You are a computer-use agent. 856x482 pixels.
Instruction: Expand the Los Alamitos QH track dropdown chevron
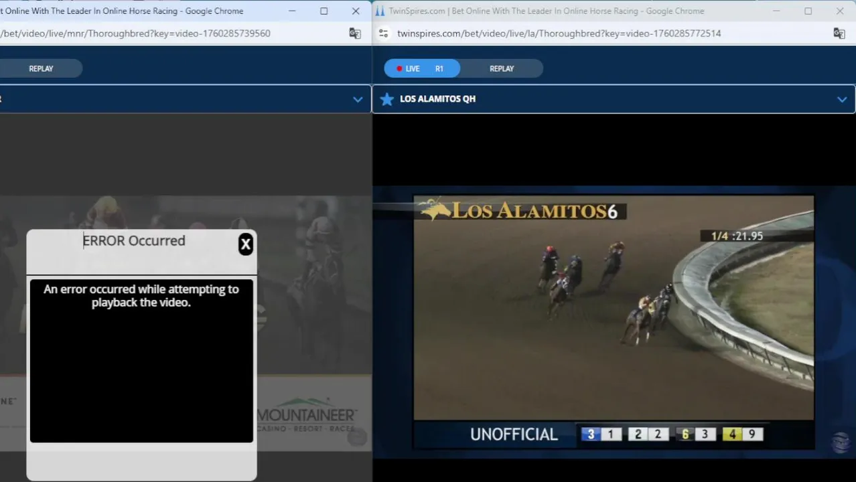coord(842,99)
